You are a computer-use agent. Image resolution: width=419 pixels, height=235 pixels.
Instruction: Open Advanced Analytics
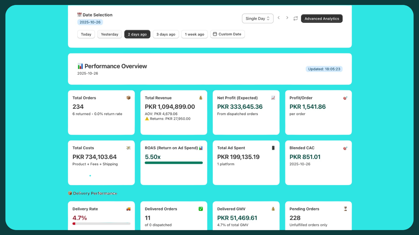tap(322, 18)
